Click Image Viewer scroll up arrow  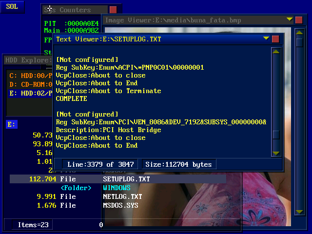(299, 33)
